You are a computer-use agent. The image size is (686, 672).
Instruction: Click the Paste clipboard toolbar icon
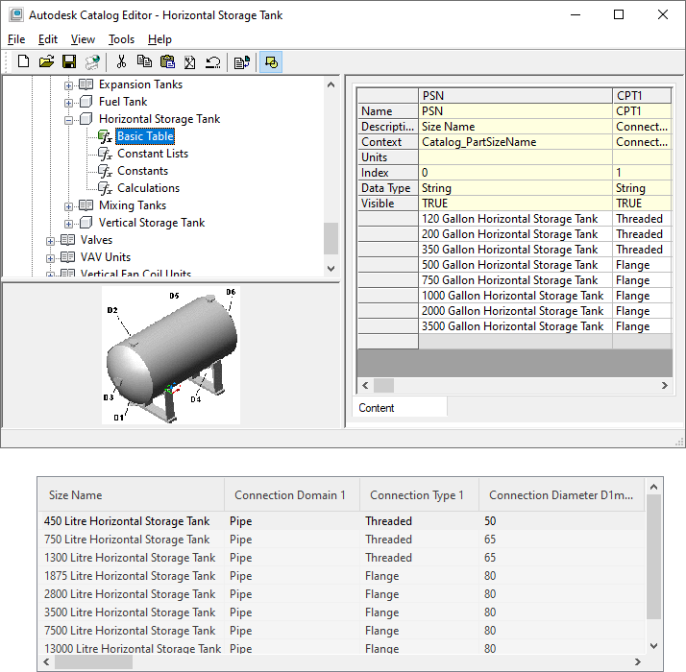pos(167,62)
